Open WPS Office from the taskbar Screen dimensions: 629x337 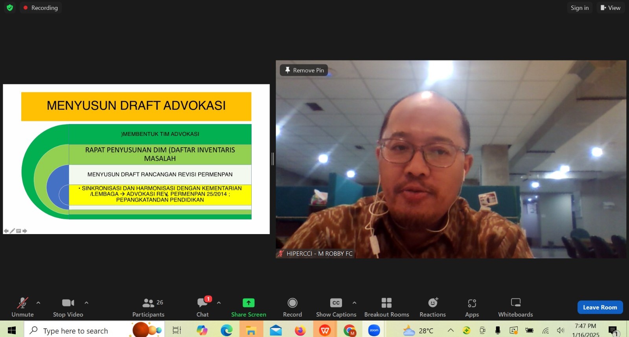click(x=325, y=330)
